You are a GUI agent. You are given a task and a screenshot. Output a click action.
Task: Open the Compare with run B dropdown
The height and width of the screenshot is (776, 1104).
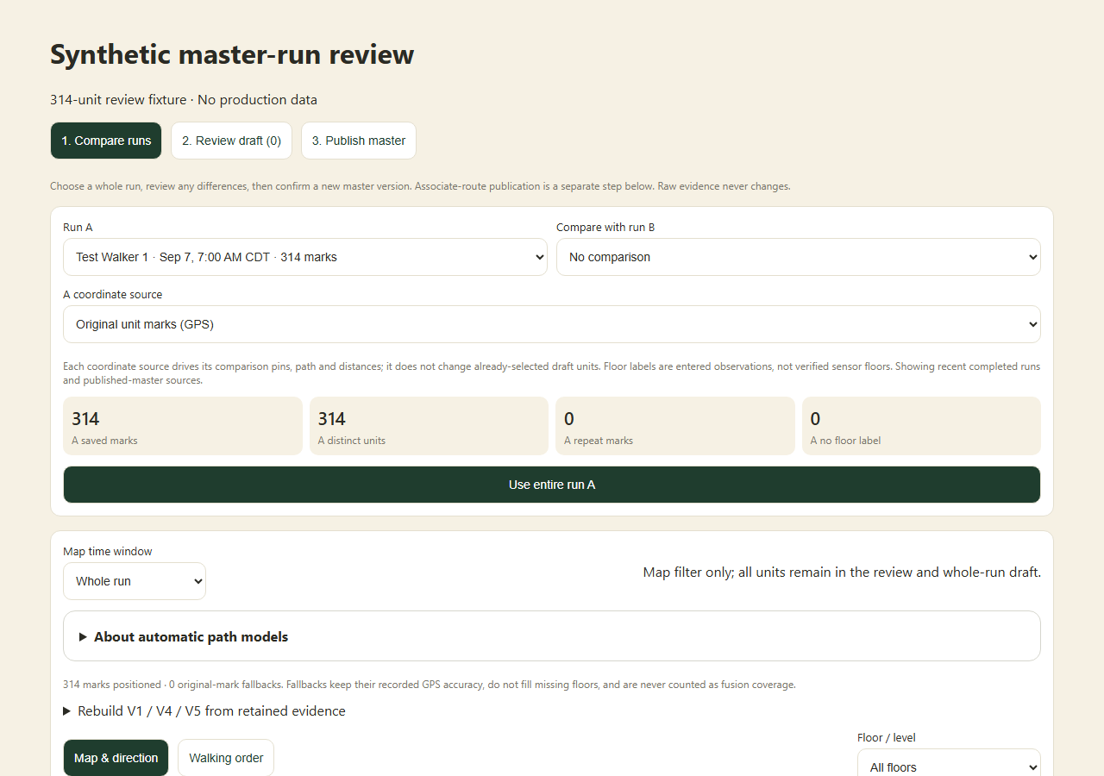(x=799, y=257)
